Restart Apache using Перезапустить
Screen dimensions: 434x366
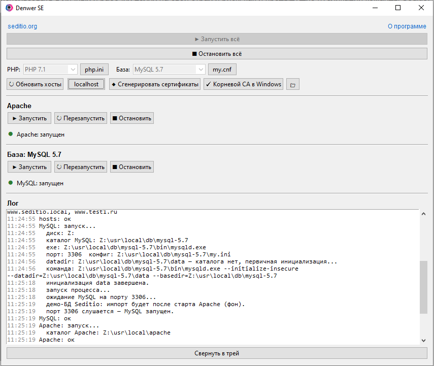point(81,118)
